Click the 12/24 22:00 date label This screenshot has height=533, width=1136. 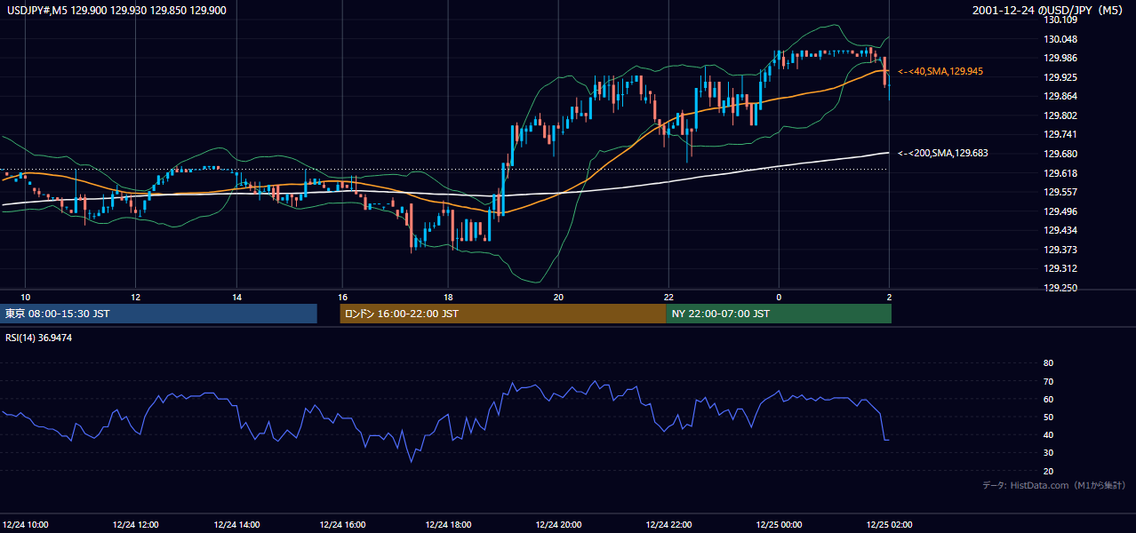click(669, 526)
